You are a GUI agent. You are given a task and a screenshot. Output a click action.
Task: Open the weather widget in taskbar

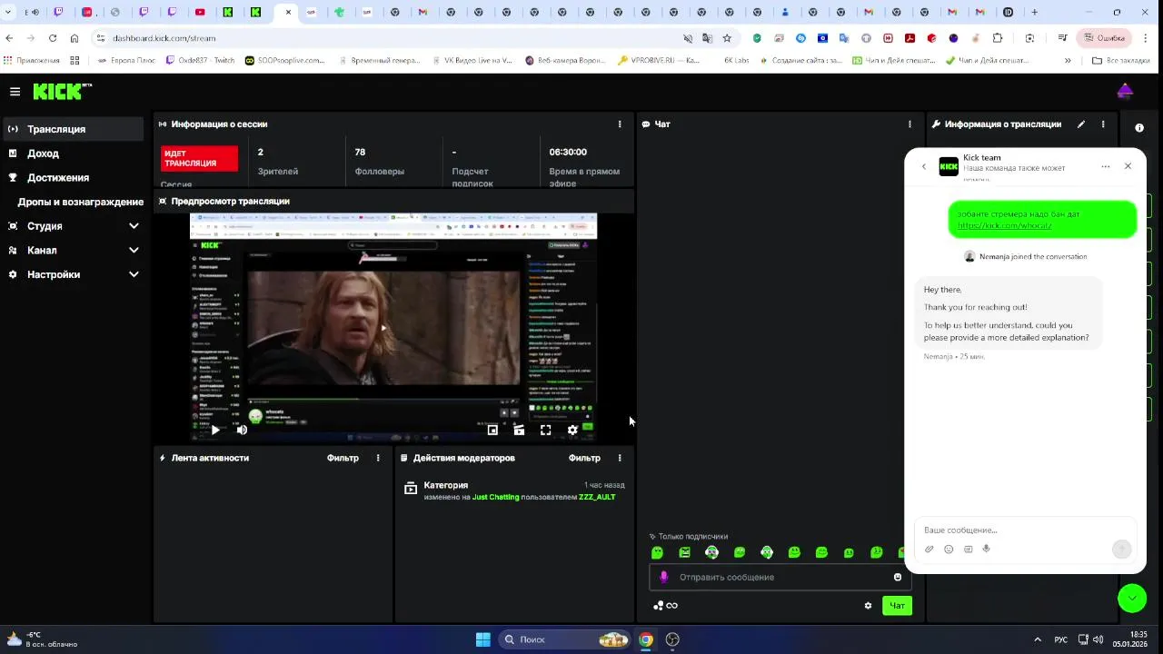pyautogui.click(x=42, y=639)
